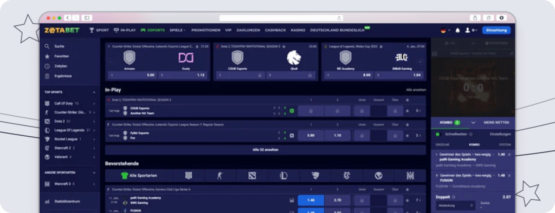Filter upcoming by Dota 2 icon
This screenshot has width=555, height=213.
pos(252,176)
